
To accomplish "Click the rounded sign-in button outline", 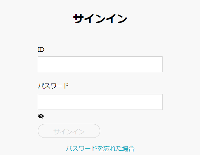I will (x=69, y=131).
